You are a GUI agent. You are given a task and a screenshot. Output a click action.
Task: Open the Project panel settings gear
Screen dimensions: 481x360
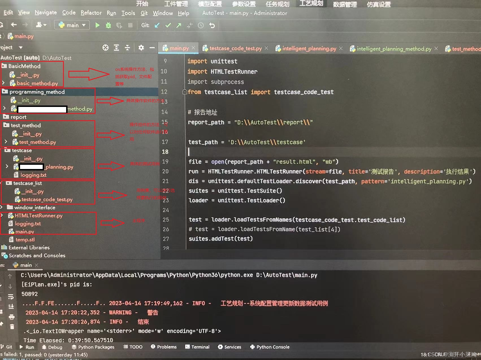coord(141,47)
